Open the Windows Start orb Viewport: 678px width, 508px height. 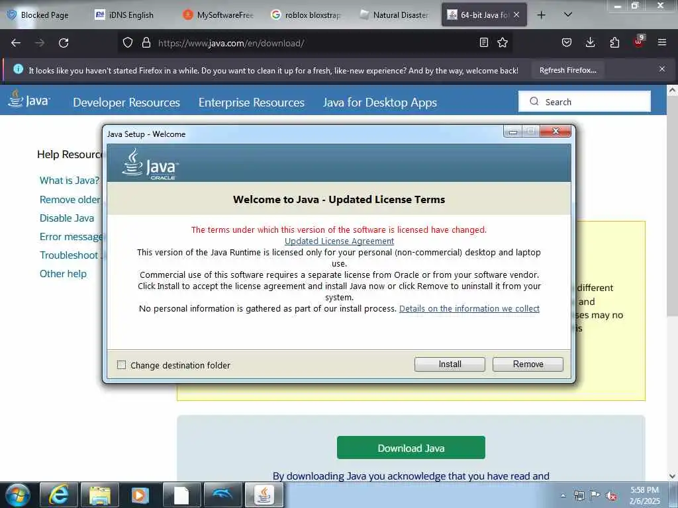pos(17,495)
